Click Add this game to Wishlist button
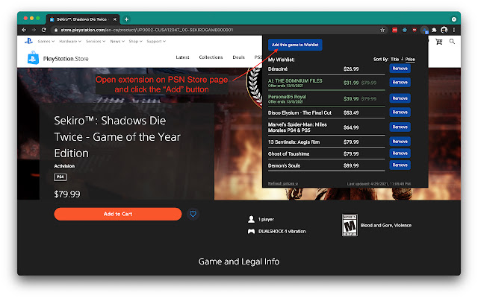 (295, 45)
